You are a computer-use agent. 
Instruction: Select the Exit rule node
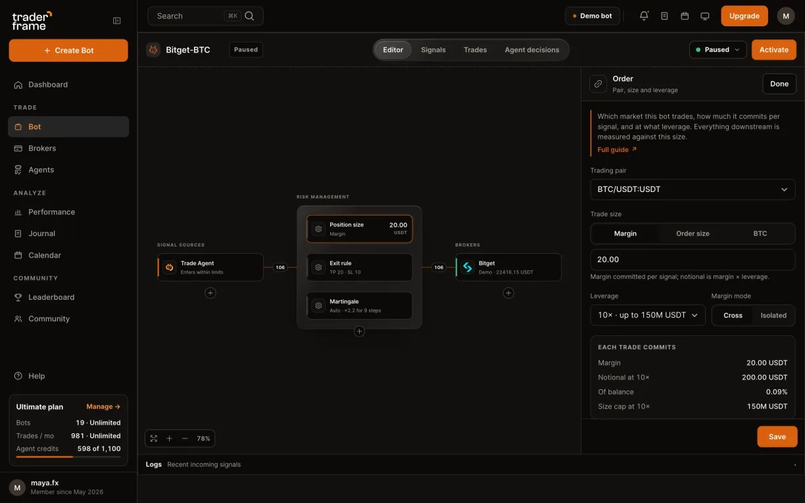[359, 268]
